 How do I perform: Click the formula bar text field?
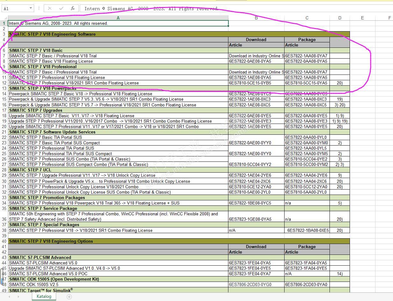(x=236, y=9)
